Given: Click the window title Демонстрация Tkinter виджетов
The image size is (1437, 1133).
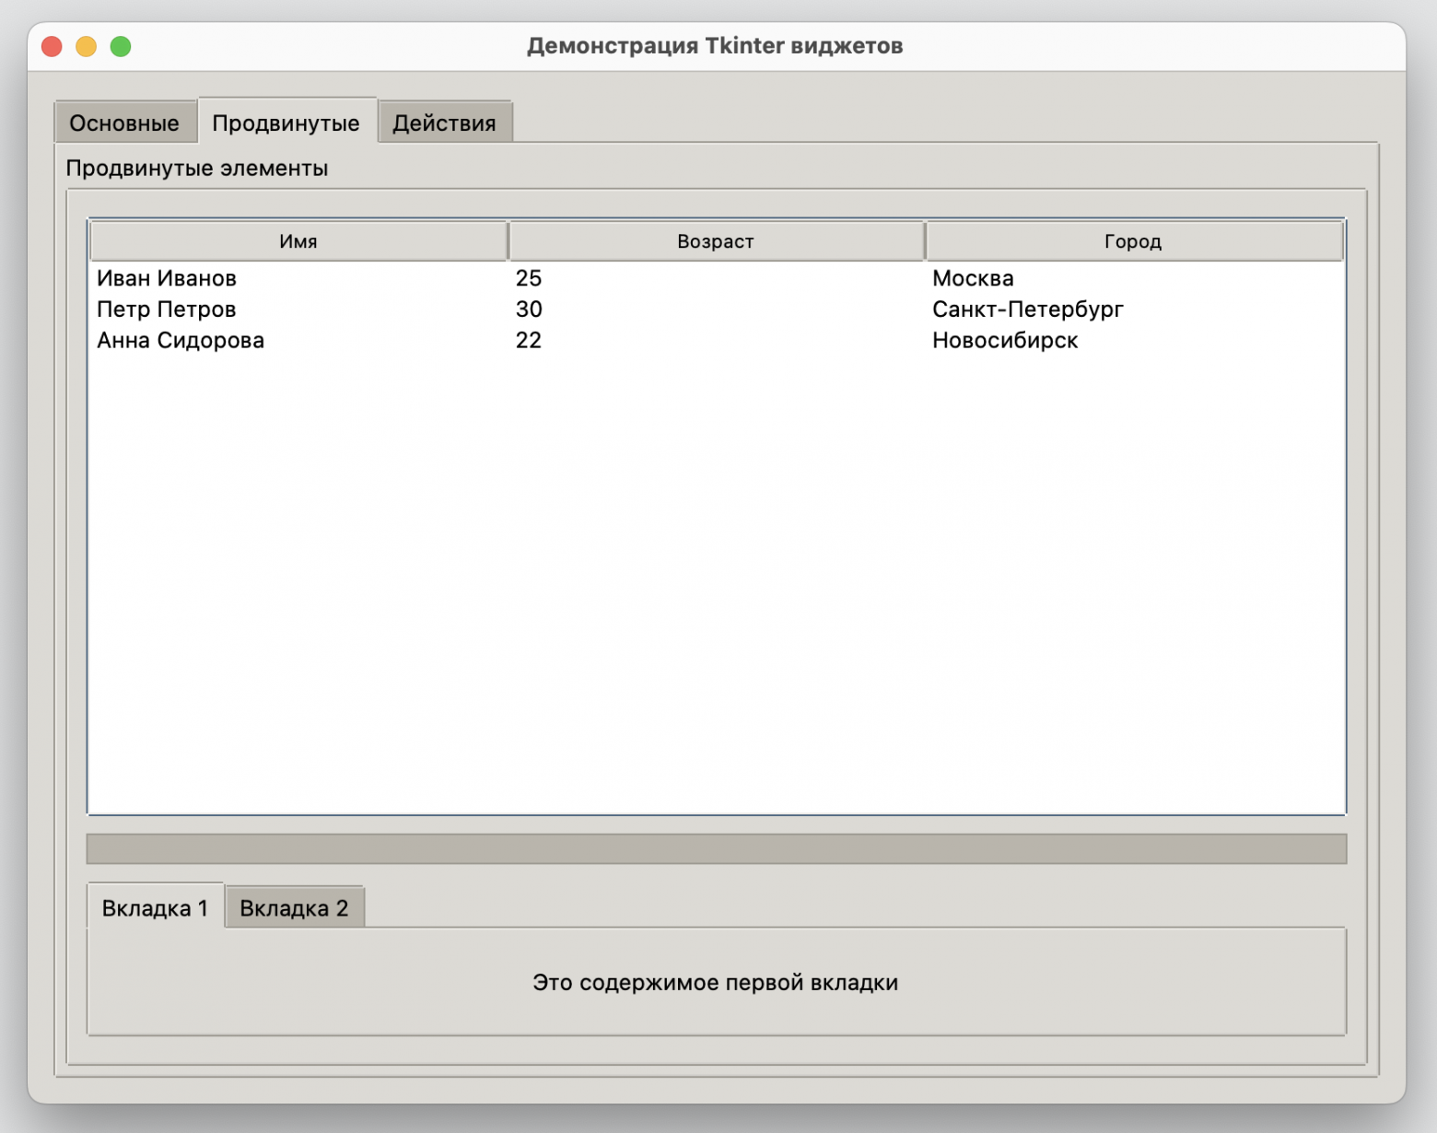Looking at the screenshot, I should click(x=716, y=45).
